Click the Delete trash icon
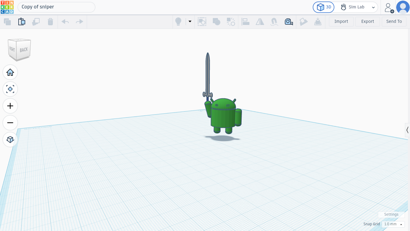Screen dimensions: 410x231 pos(50,22)
